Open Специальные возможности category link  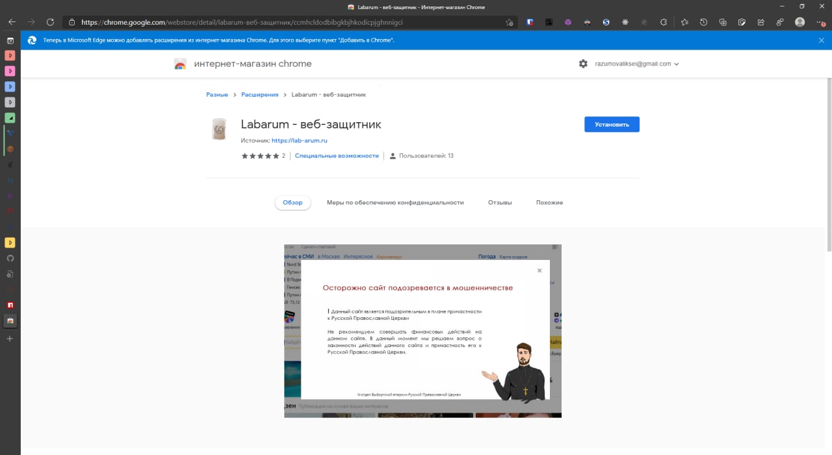click(337, 156)
